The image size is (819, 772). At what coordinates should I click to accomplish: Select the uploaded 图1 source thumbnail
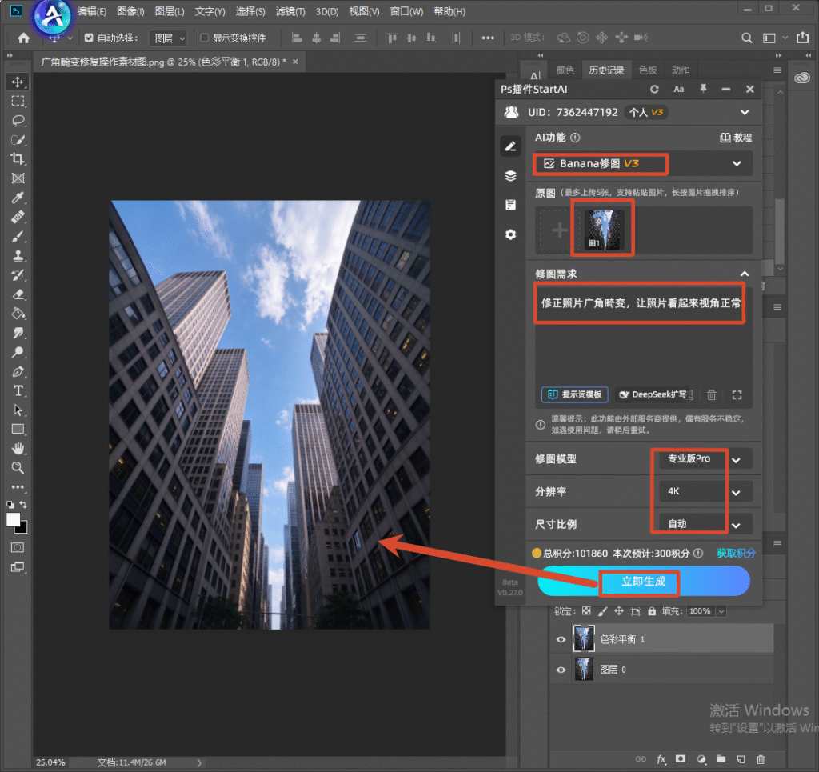[603, 230]
